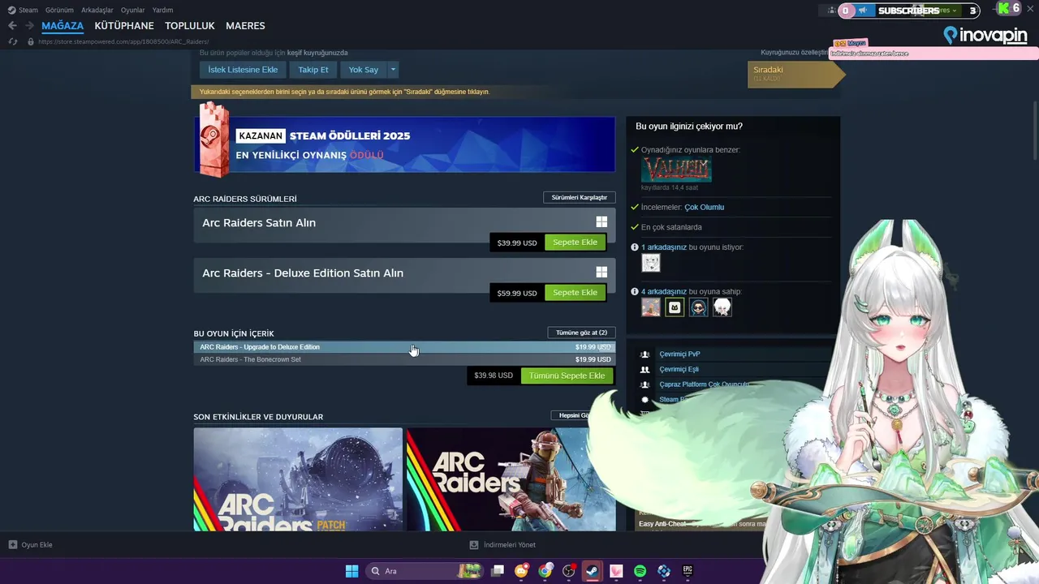The image size is (1039, 584).
Task: Open the MAERES profile tab
Action: click(x=245, y=26)
